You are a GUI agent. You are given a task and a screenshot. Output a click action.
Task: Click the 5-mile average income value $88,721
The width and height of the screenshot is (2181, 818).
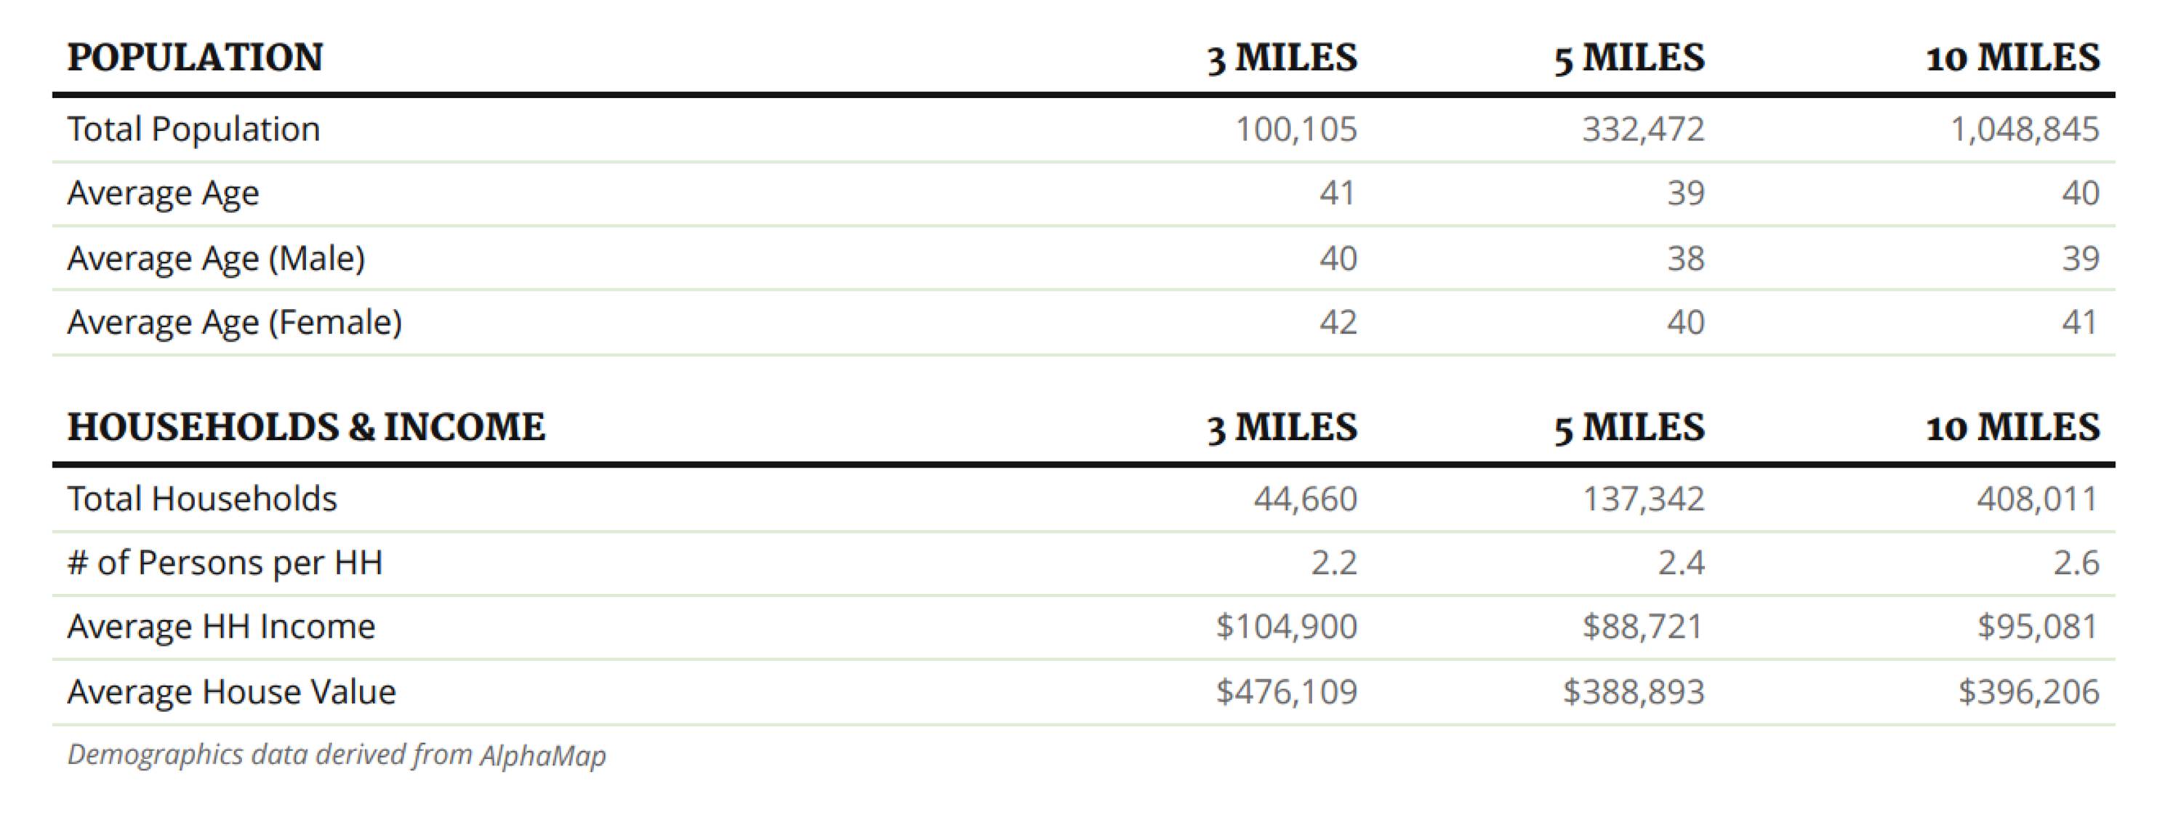tap(1642, 627)
